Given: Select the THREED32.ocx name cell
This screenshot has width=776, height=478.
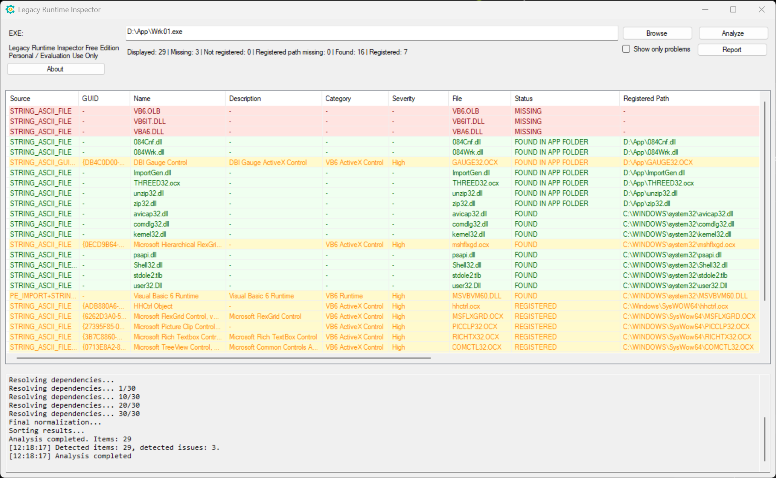Looking at the screenshot, I should pos(177,183).
